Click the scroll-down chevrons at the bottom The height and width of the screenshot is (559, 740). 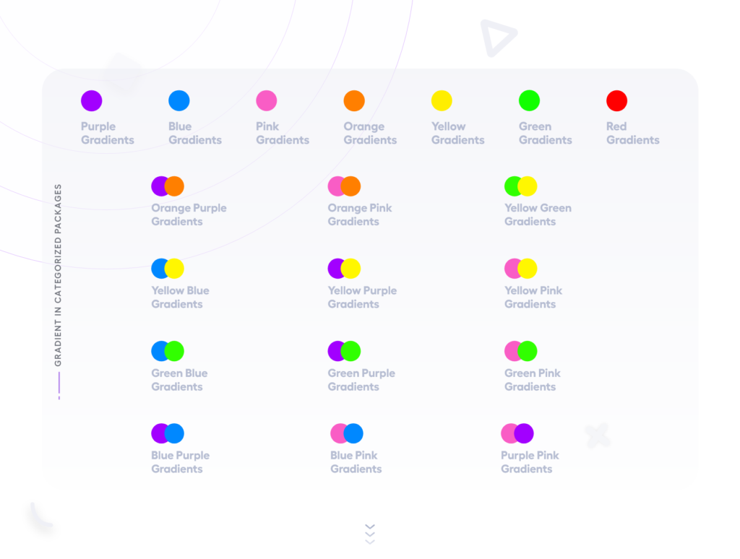370,533
